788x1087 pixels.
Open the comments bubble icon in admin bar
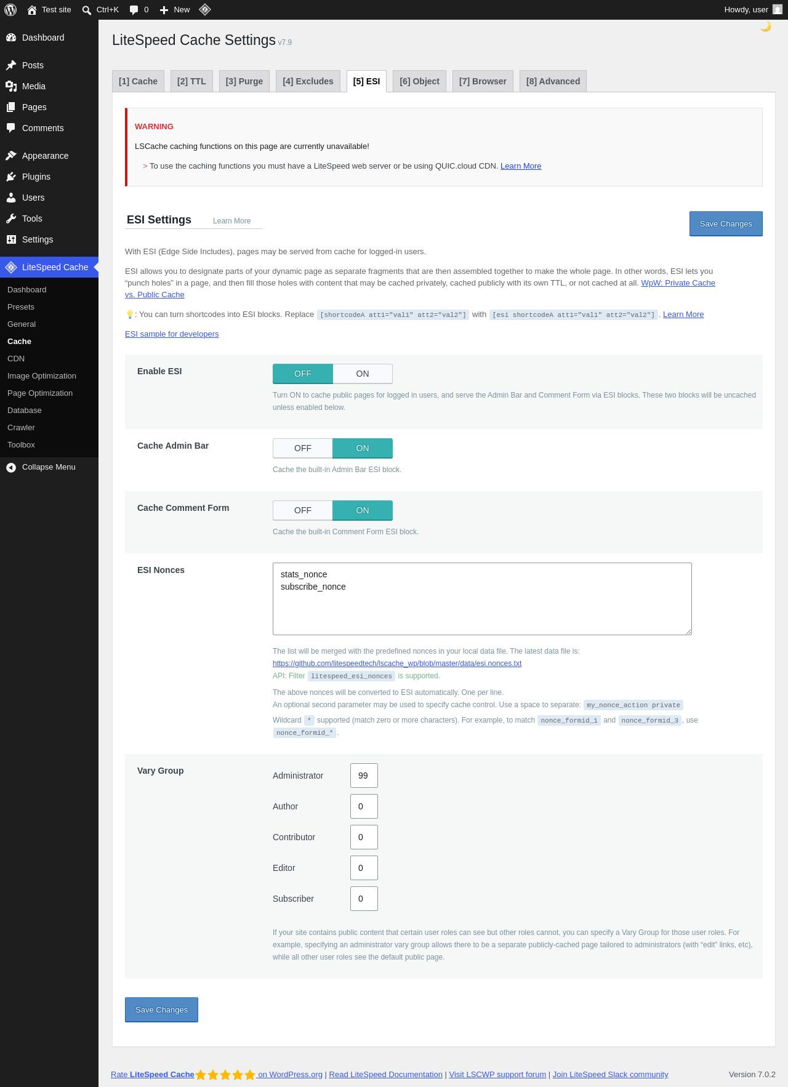pyautogui.click(x=134, y=10)
